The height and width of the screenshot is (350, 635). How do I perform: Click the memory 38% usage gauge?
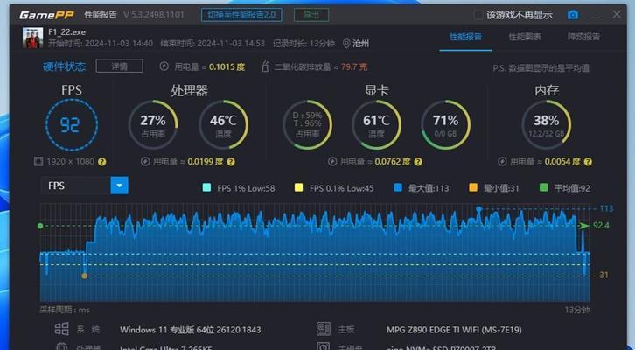point(547,125)
